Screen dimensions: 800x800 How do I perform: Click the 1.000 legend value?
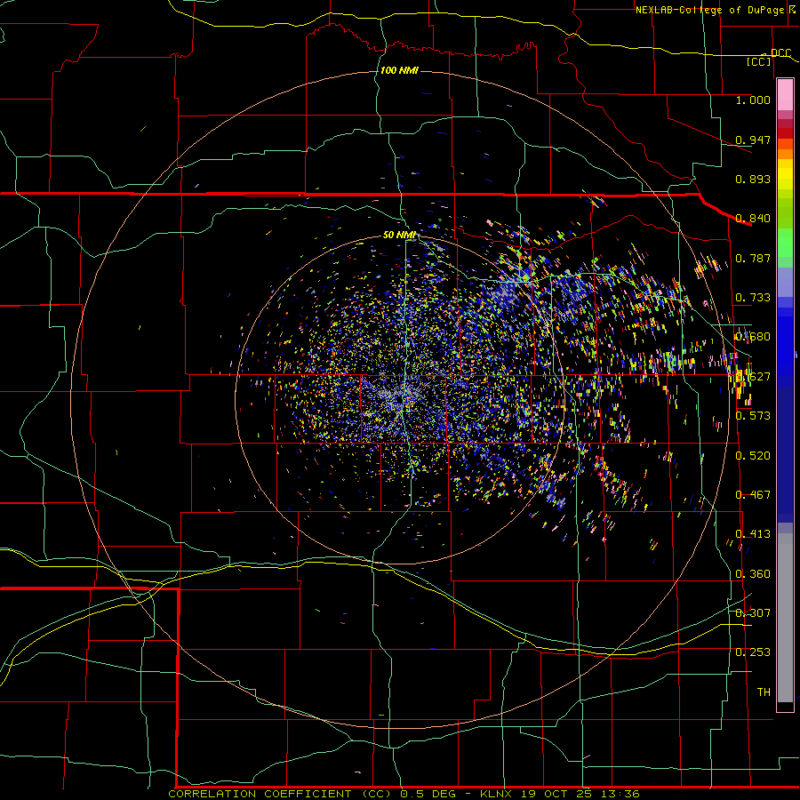[x=753, y=100]
